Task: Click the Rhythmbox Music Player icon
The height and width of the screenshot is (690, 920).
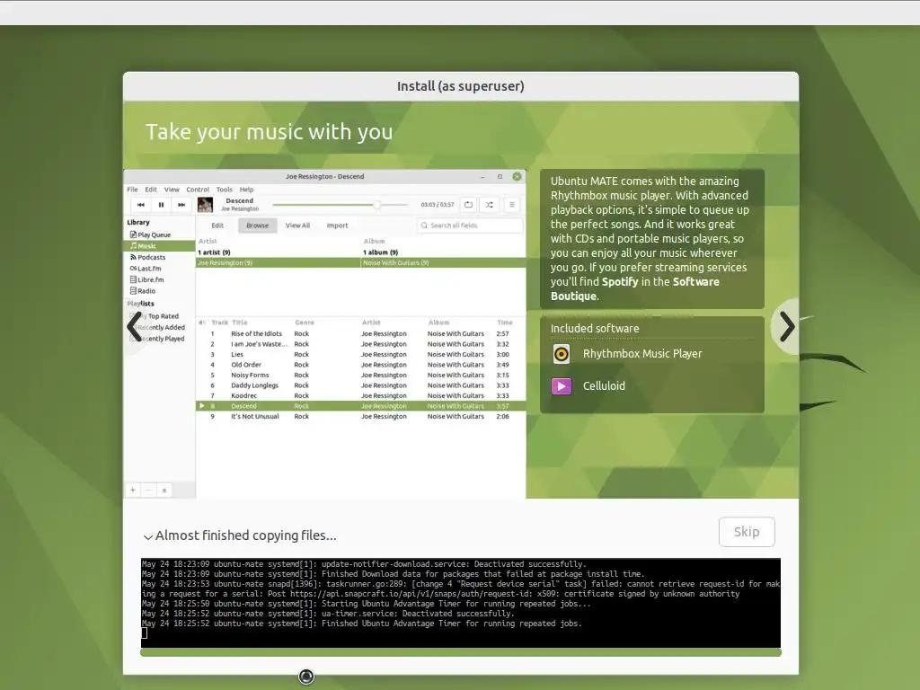Action: click(562, 354)
